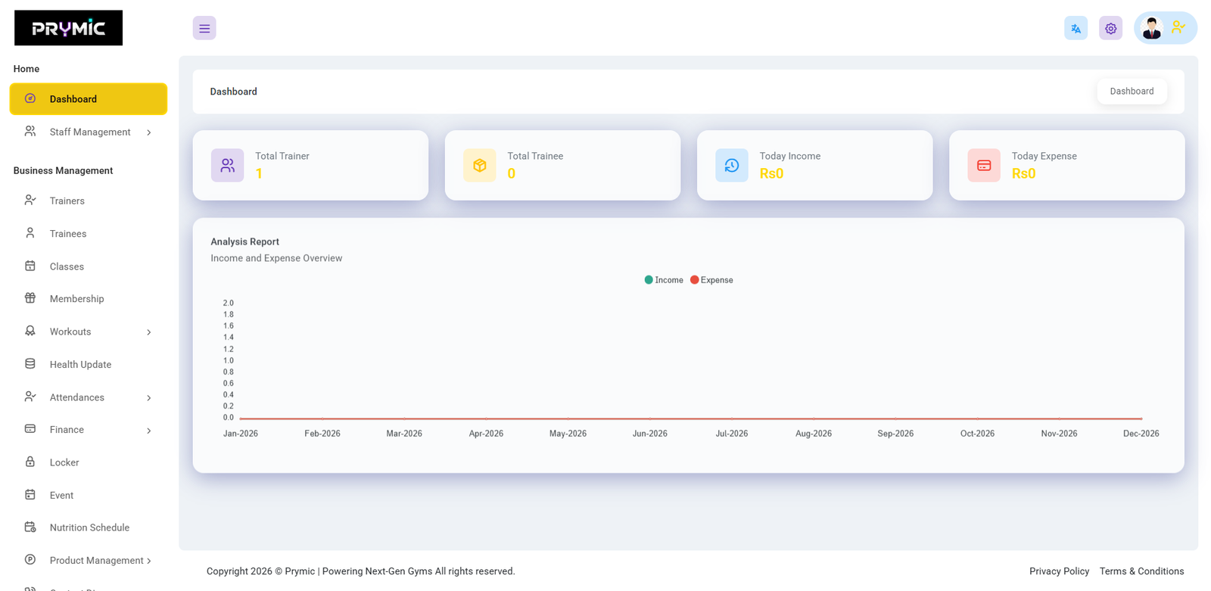
Task: Expand the Attendances submenu
Action: 89,397
